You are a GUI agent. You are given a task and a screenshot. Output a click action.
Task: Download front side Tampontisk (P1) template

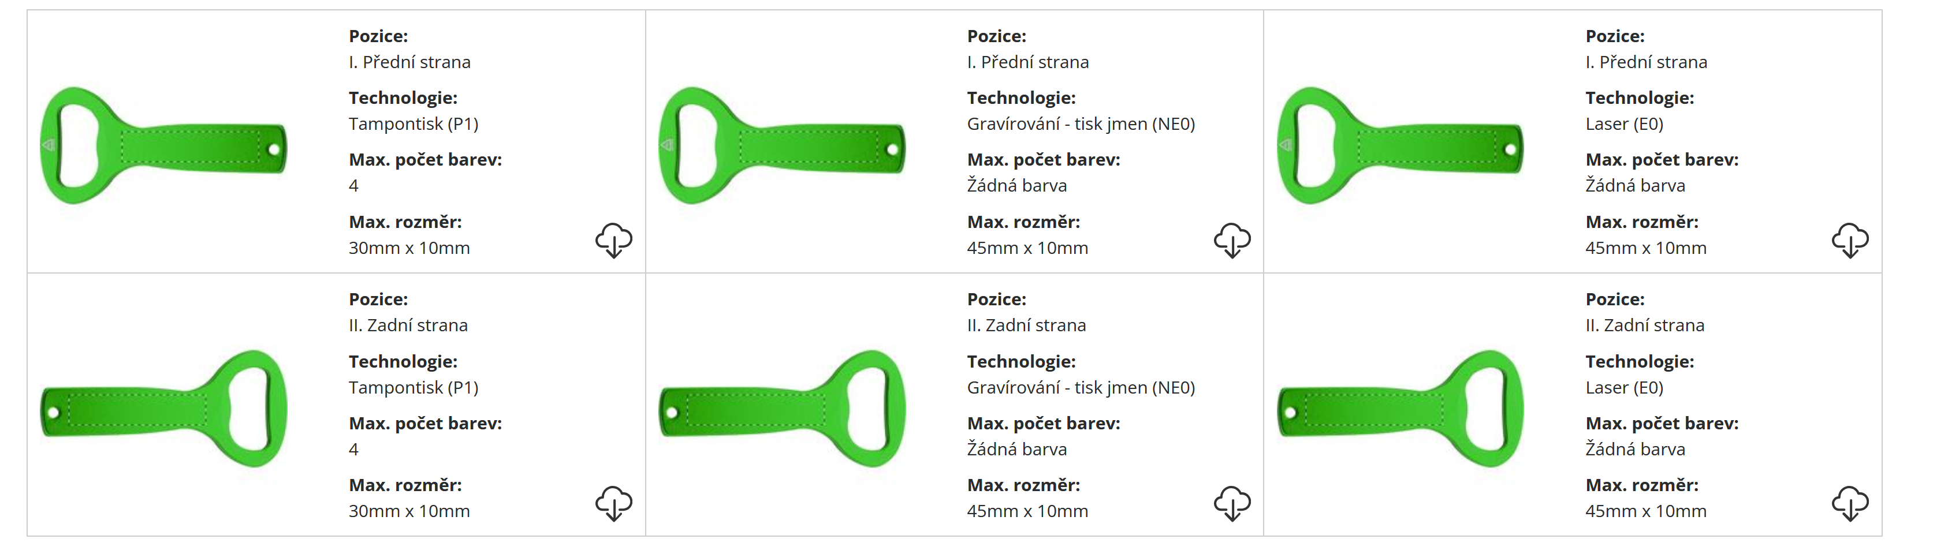coord(613,240)
